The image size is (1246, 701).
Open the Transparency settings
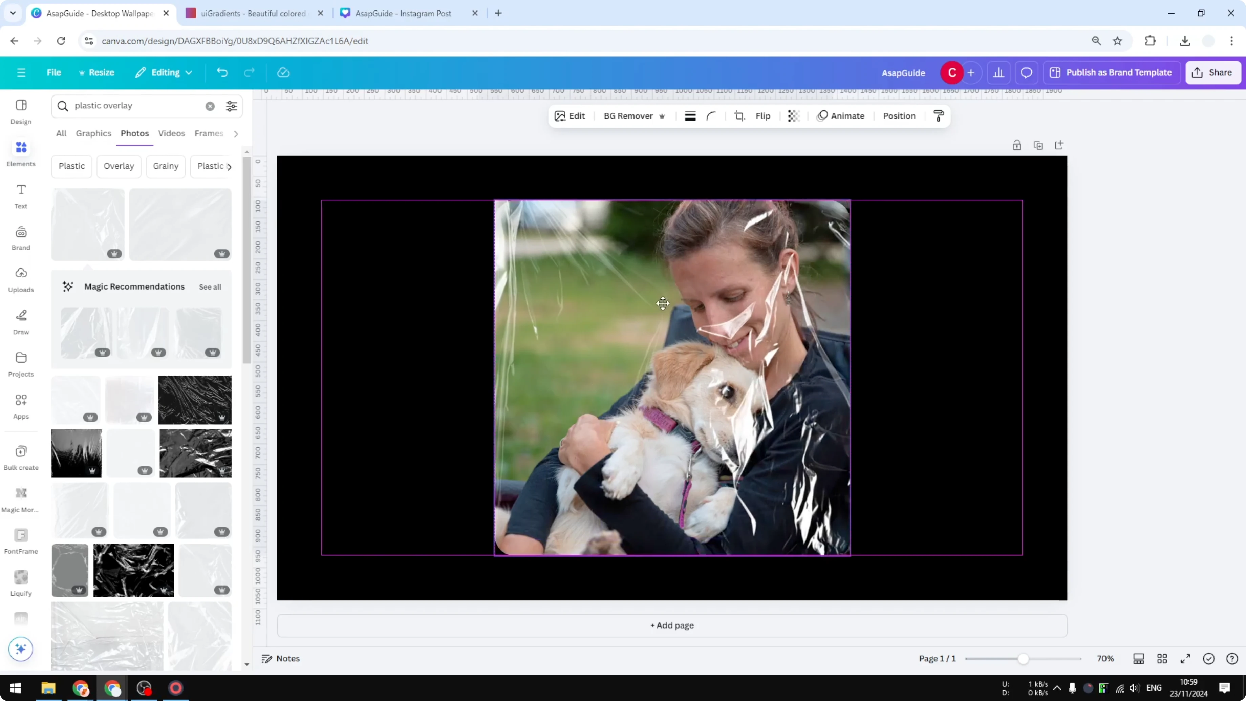click(x=794, y=115)
